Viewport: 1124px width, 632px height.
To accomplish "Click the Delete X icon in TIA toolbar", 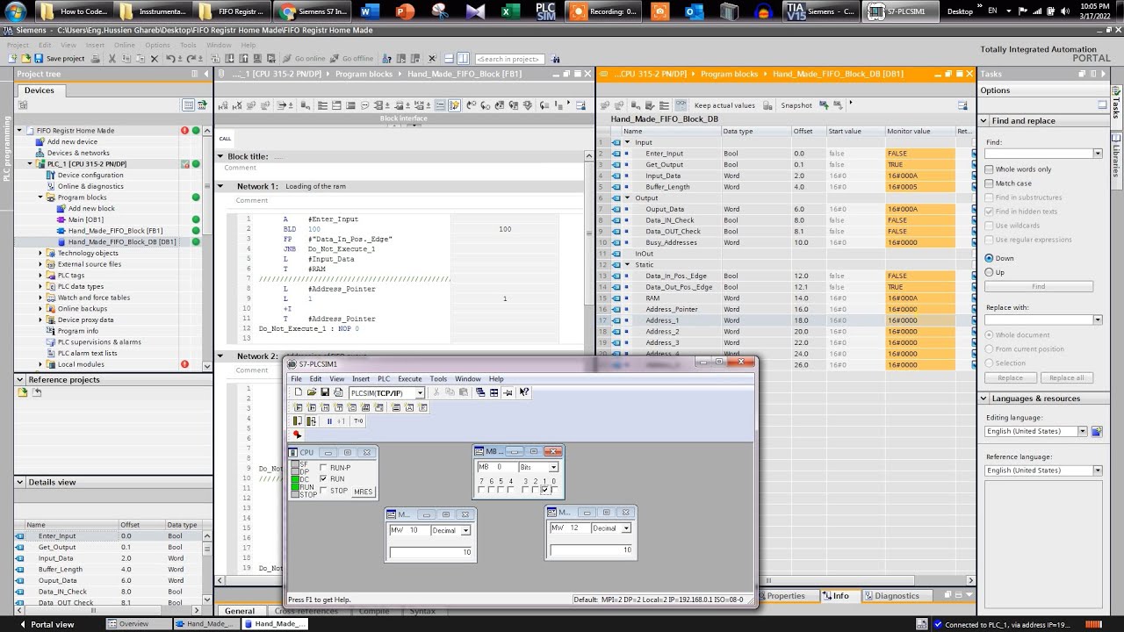I will pyautogui.click(x=154, y=59).
